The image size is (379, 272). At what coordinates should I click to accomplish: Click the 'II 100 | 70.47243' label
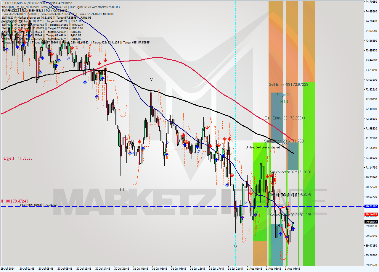(x=15, y=201)
